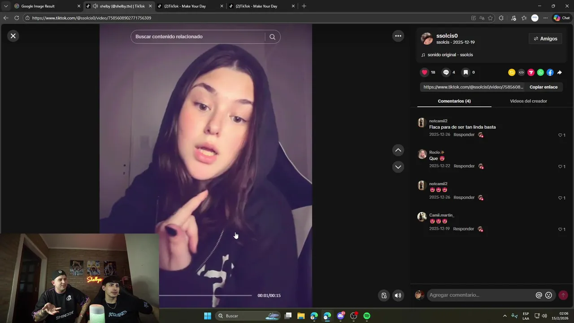Open the three-dot video options menu
This screenshot has height=323, width=574.
(x=398, y=36)
